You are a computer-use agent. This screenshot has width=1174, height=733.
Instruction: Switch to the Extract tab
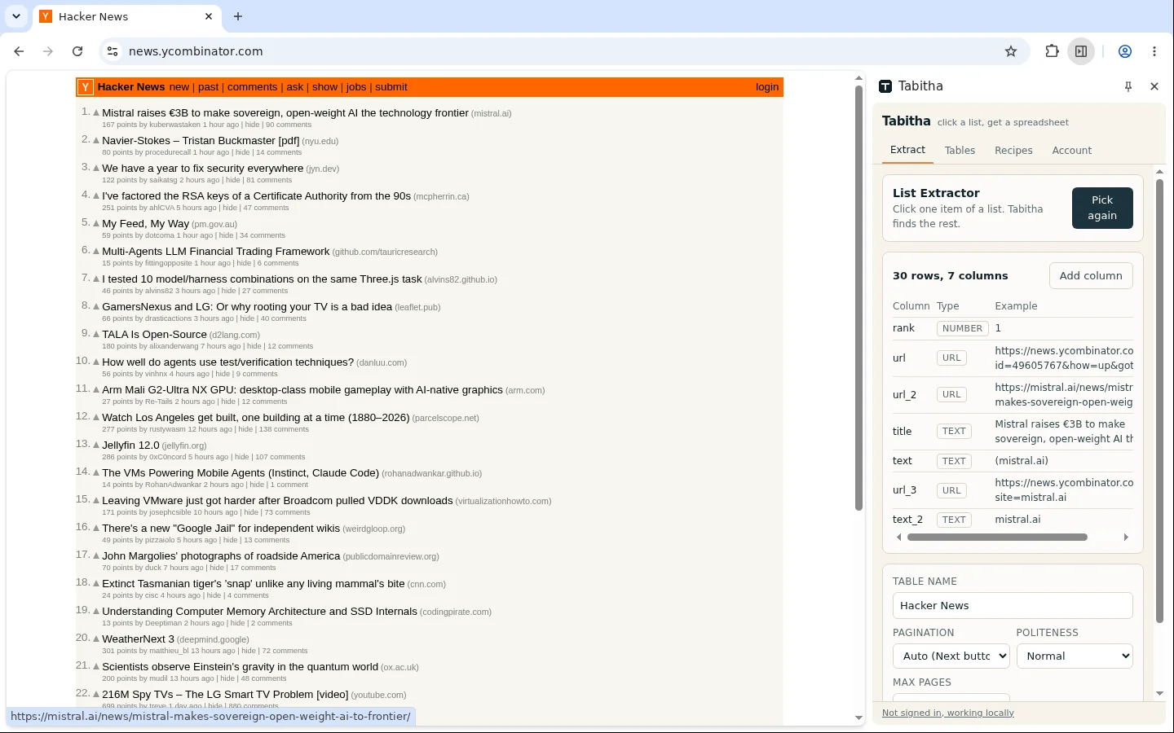[x=907, y=150]
